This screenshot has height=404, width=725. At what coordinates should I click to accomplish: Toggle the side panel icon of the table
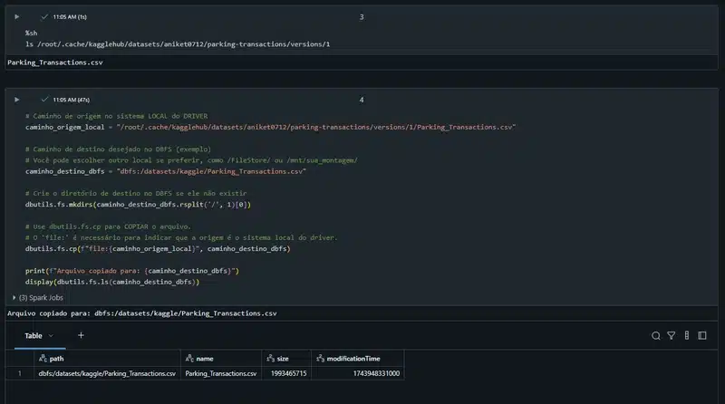[701, 335]
